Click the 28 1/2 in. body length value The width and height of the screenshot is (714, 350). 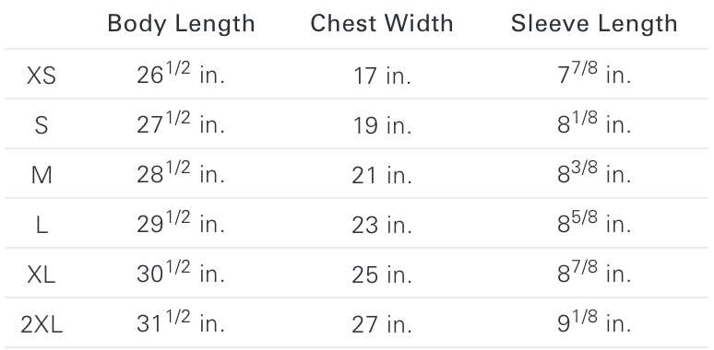(181, 173)
